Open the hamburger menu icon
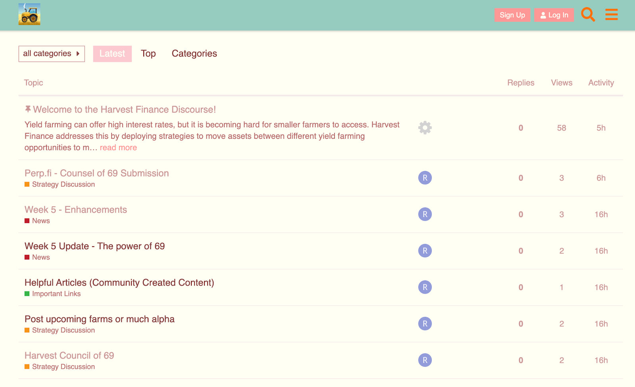Image resolution: width=635 pixels, height=387 pixels. coord(612,15)
